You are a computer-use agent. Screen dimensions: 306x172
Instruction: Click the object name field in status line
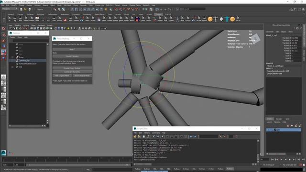coord(192,9)
